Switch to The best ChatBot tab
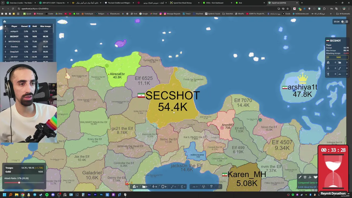 pos(119,3)
